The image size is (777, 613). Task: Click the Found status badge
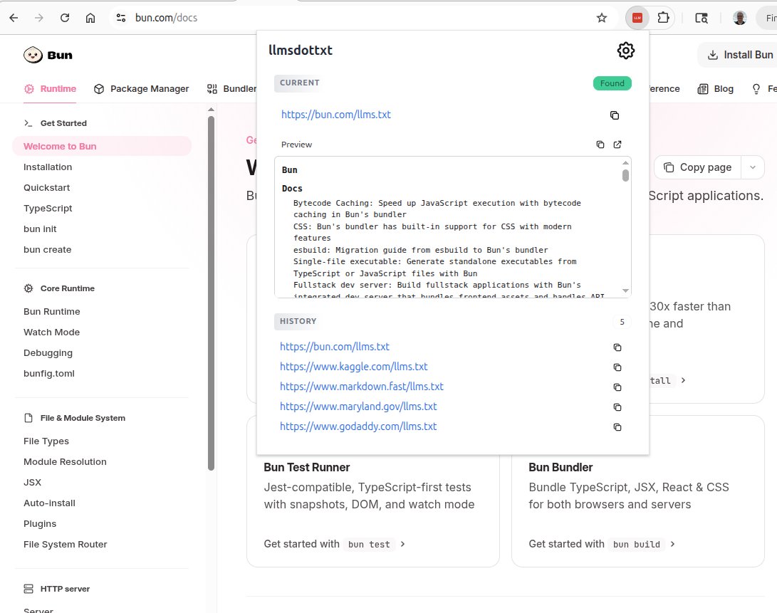click(x=612, y=83)
